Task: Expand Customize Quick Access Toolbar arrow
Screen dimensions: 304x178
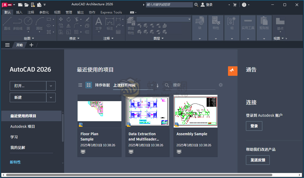Action: click(x=45, y=5)
